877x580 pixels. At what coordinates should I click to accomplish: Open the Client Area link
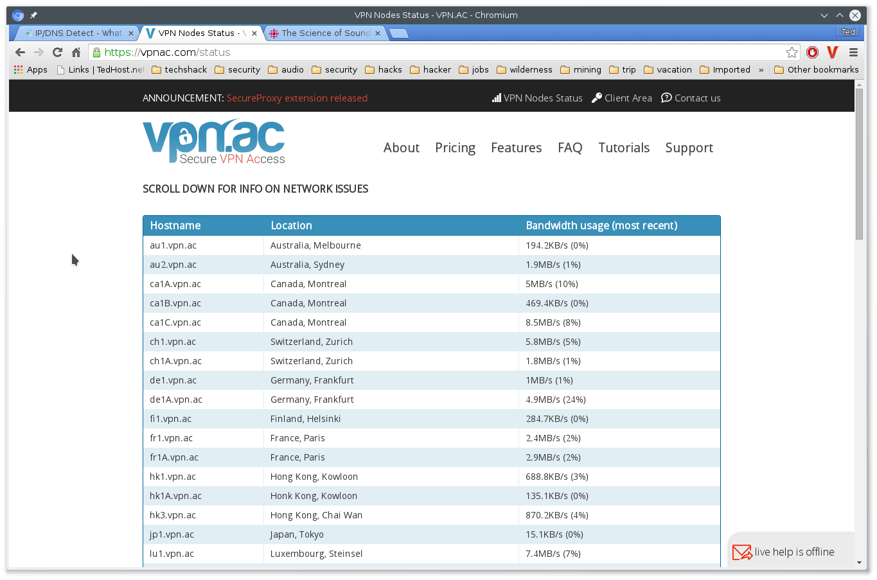(622, 98)
